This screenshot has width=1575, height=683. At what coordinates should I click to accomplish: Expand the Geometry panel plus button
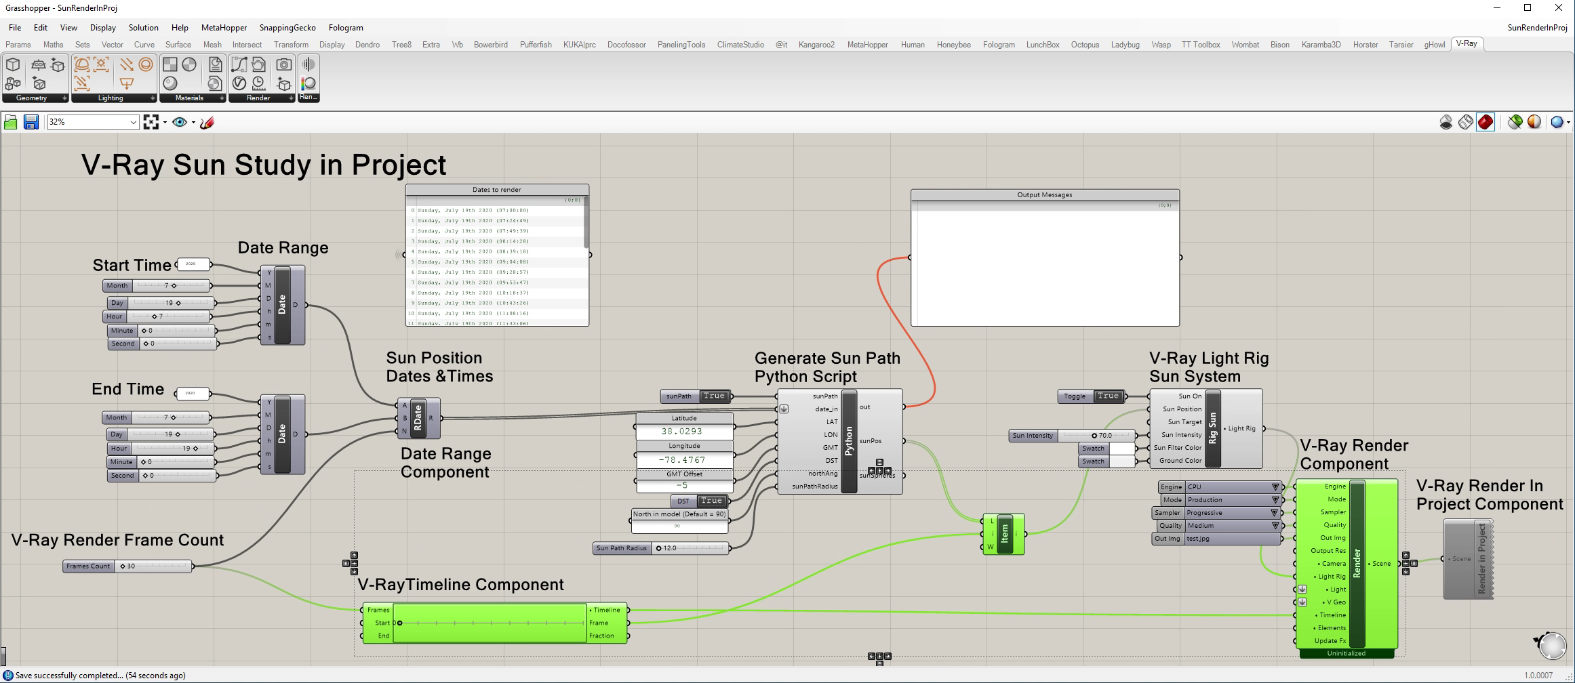pyautogui.click(x=64, y=98)
